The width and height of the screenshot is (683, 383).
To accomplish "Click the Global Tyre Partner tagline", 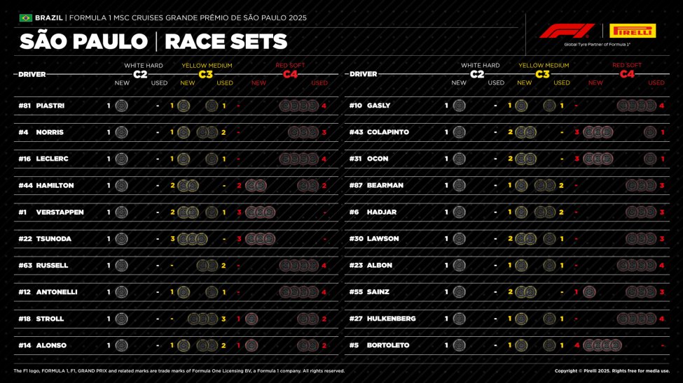I will pyautogui.click(x=597, y=44).
